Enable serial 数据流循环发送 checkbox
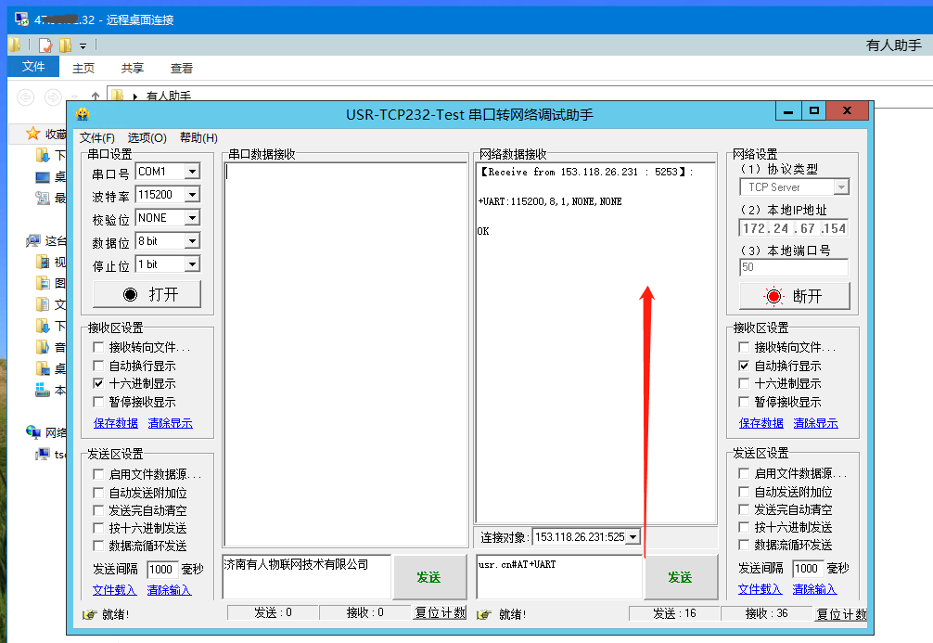Screen dimensions: 933x643 pos(99,546)
